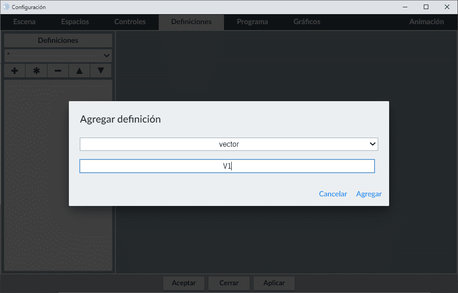Screen dimensions: 458x293
Task: Open the Animación tab
Action: (426, 22)
